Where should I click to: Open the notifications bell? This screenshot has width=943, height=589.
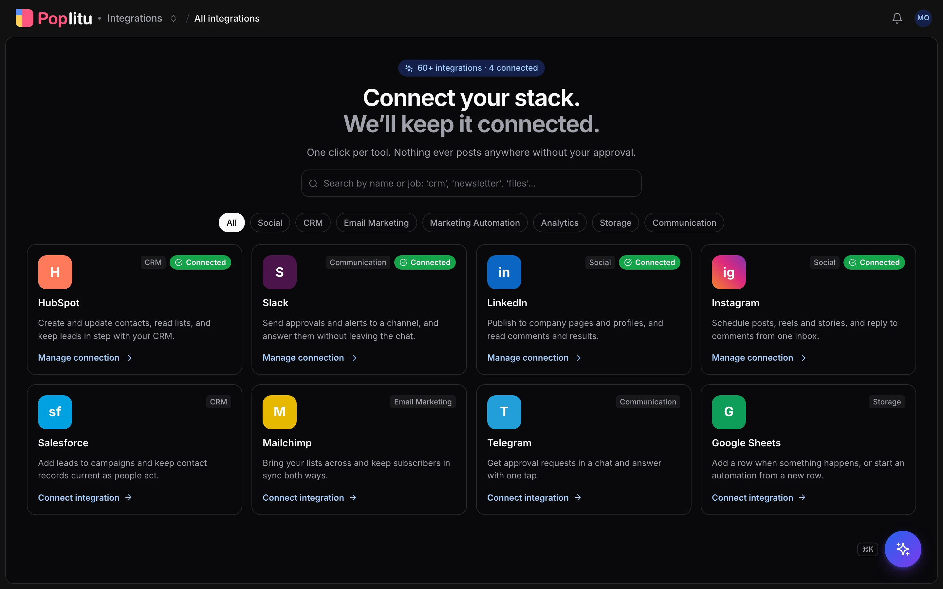[x=897, y=18]
